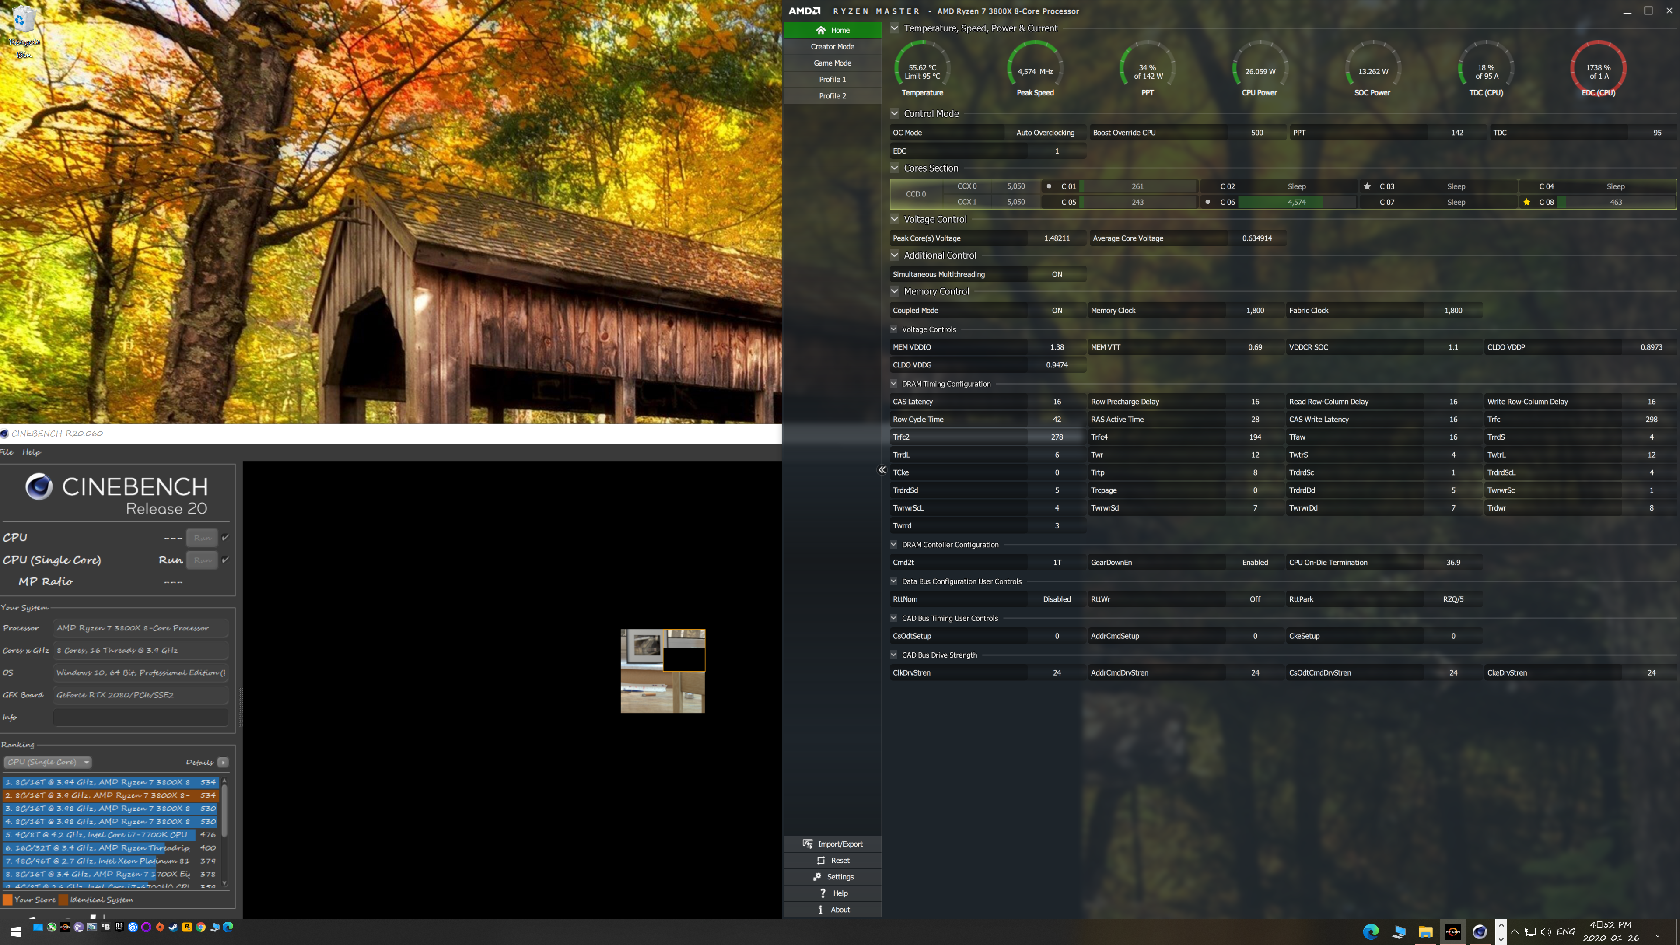Toggle the CPU test checkbox in Cinebench
The image size is (1680, 945).
[225, 537]
